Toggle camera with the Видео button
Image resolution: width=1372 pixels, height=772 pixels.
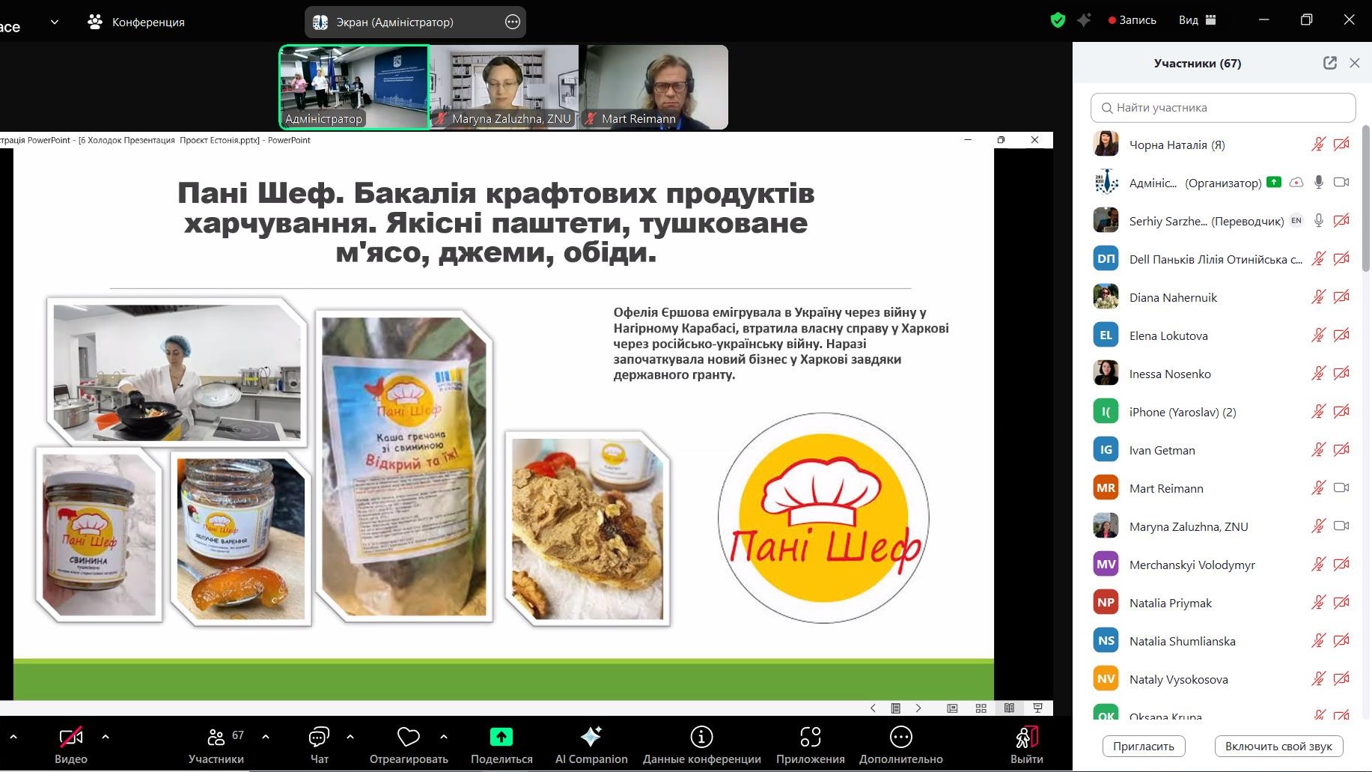coord(71,738)
